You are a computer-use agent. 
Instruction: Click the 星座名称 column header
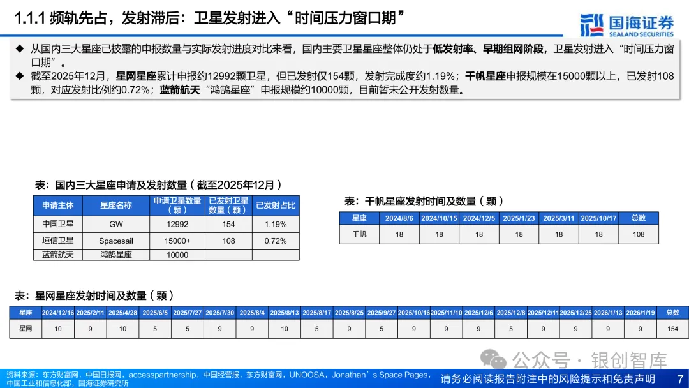116,205
